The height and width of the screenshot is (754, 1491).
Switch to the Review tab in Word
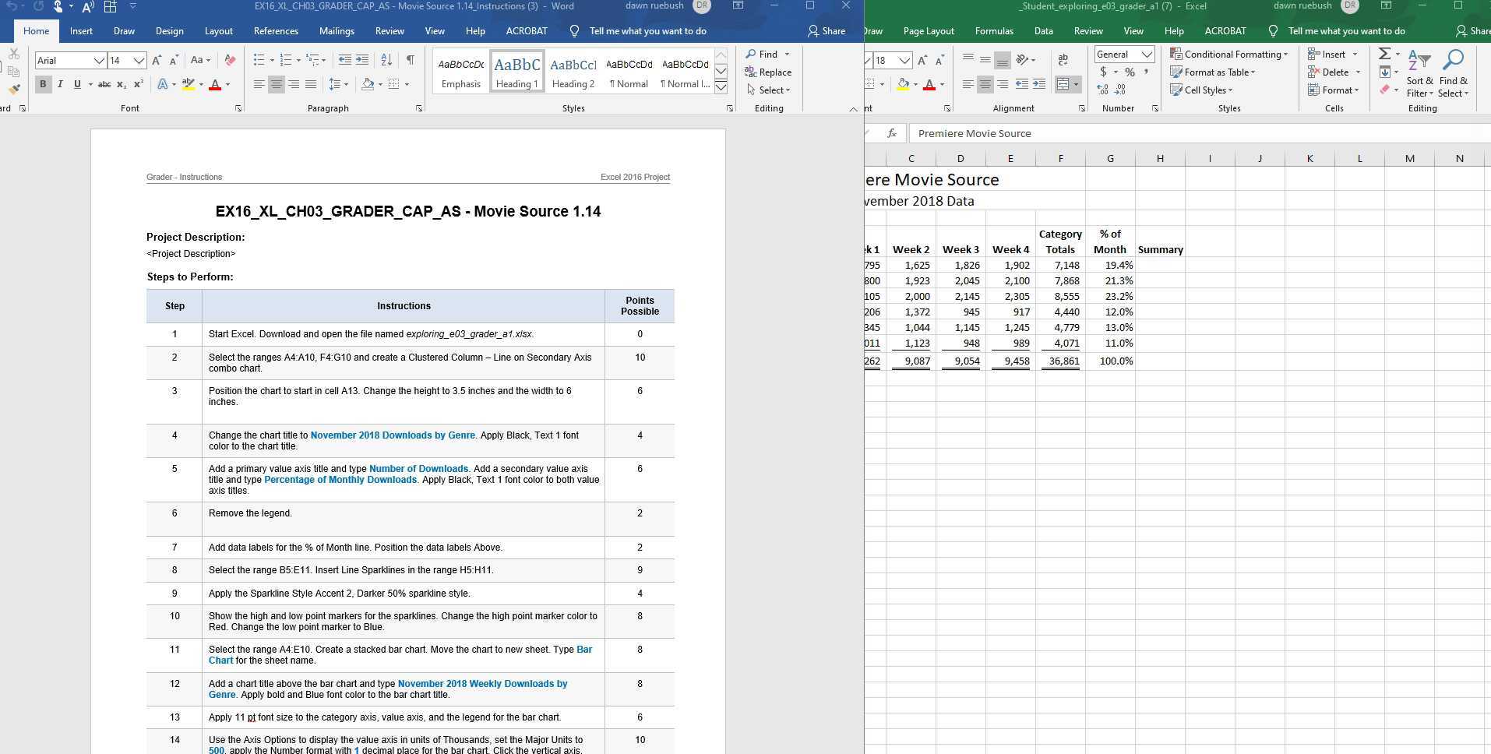(x=389, y=31)
